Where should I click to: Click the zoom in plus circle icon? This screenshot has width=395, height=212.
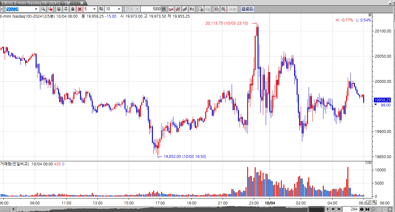pyautogui.click(x=373, y=209)
